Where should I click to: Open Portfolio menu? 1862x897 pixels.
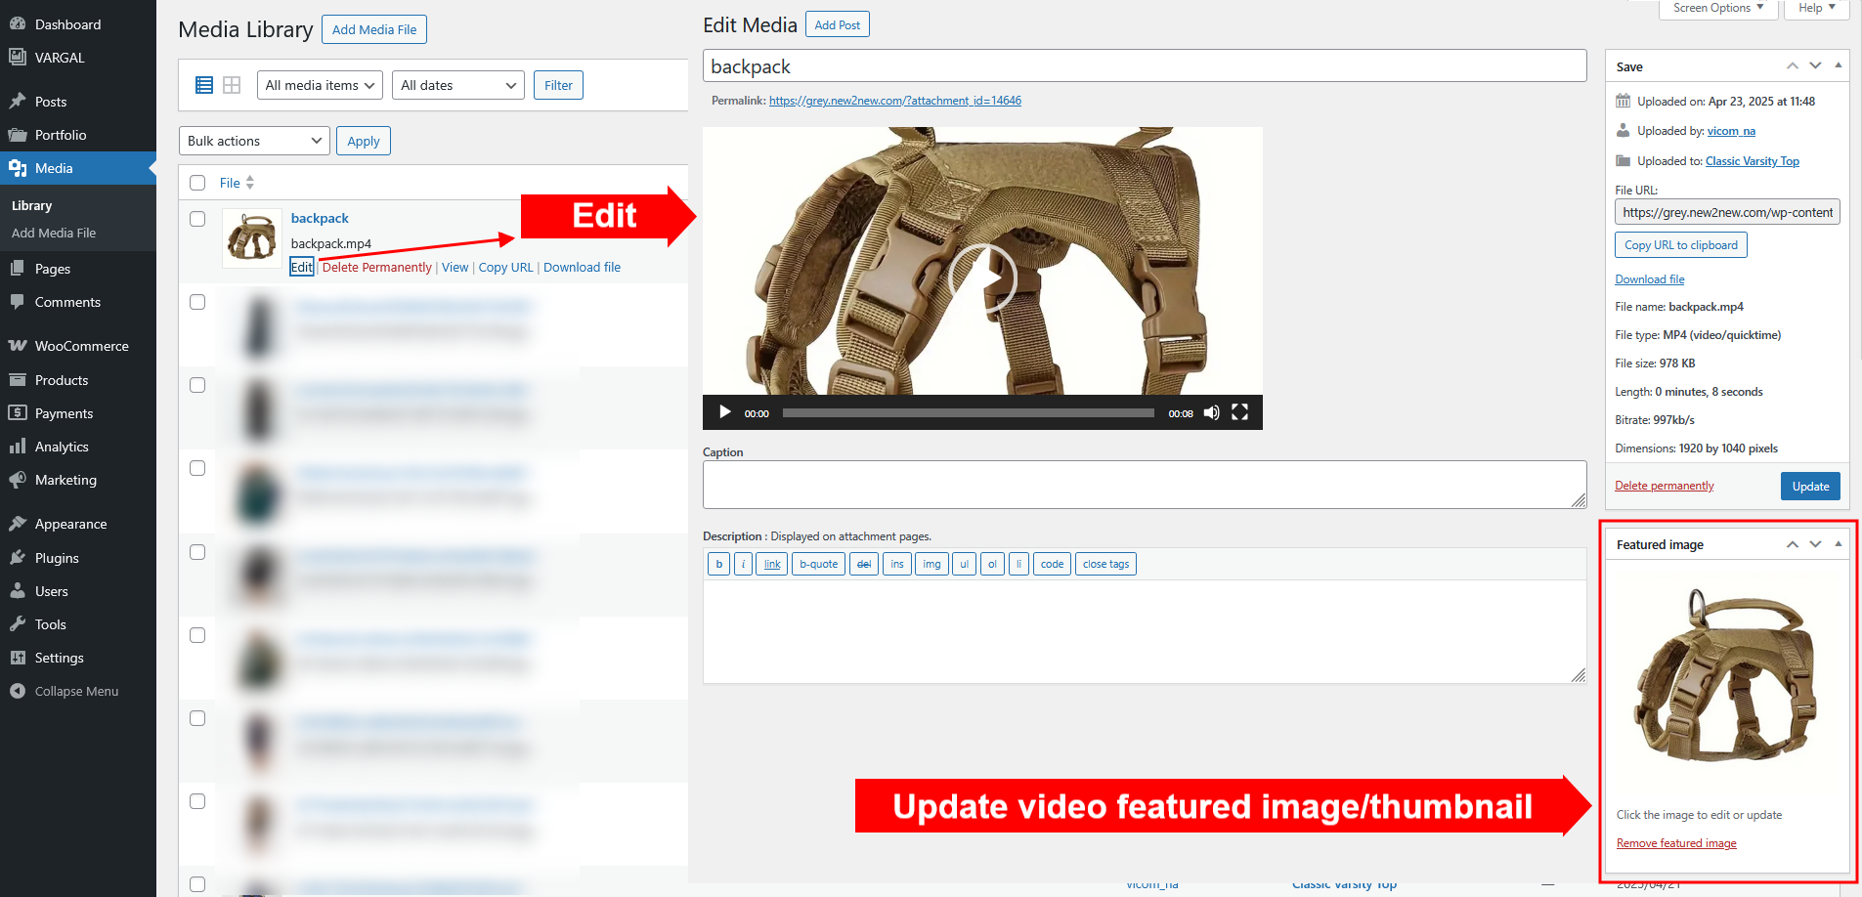(x=61, y=135)
